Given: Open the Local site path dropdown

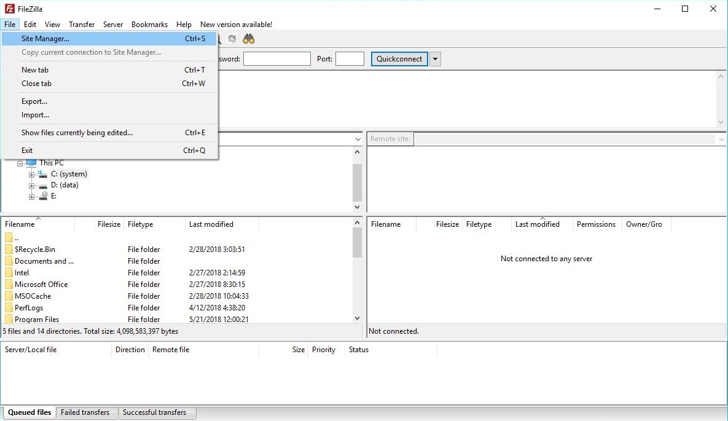Looking at the screenshot, I should pyautogui.click(x=358, y=139).
